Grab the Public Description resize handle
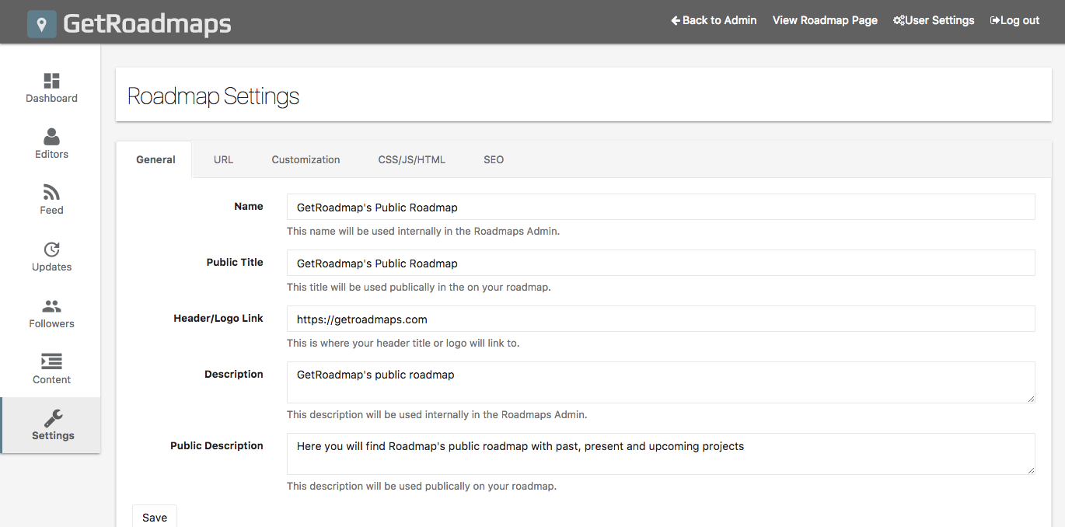This screenshot has height=527, width=1065. tap(1030, 469)
